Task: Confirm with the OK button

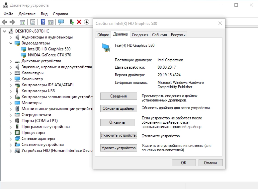Action: click(184, 162)
